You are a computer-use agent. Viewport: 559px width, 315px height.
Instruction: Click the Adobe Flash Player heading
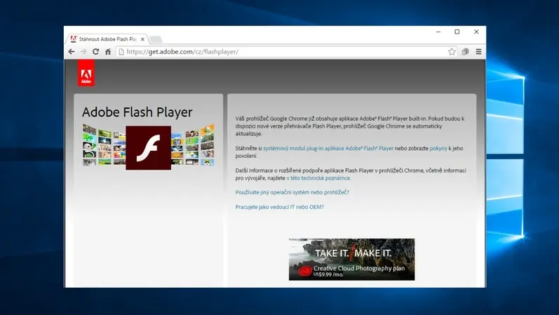point(137,112)
